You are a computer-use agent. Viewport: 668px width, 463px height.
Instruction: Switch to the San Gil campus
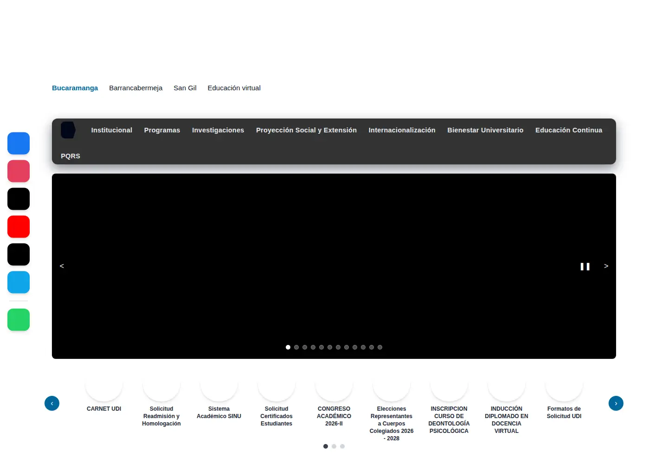185,88
